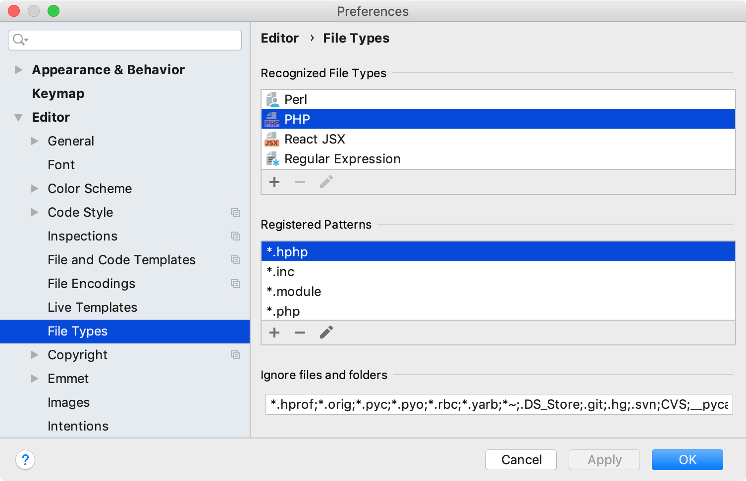746x481 pixels.
Task: Apply the current settings
Action: click(604, 460)
